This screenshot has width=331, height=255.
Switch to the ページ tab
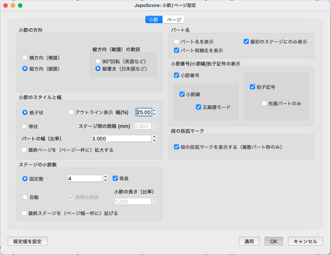[x=174, y=19]
